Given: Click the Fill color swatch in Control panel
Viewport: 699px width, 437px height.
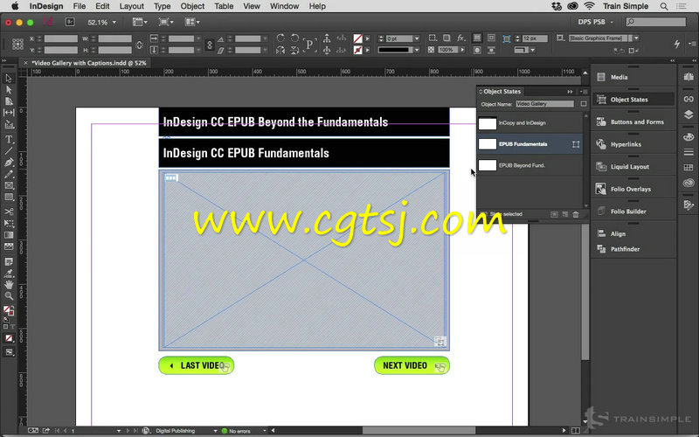Looking at the screenshot, I should pos(357,38).
